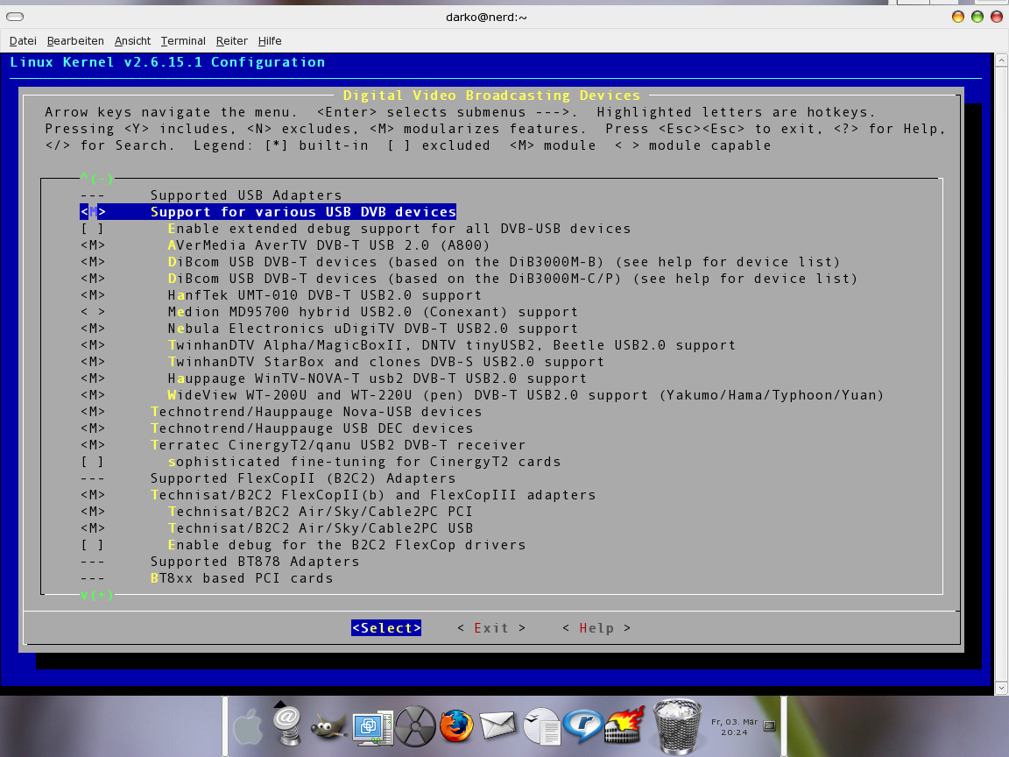This screenshot has width=1009, height=757.
Task: Open RealPlayer from the dock
Action: click(x=582, y=725)
